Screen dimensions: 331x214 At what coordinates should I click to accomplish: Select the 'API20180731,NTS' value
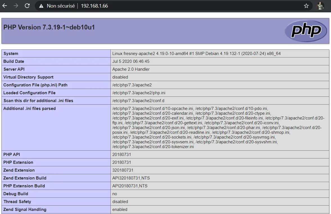point(130,186)
